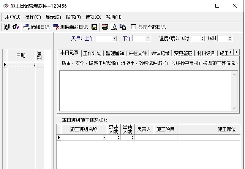
Task: Click the notes scrollbar down arrow
Action: pyautogui.click(x=234, y=108)
